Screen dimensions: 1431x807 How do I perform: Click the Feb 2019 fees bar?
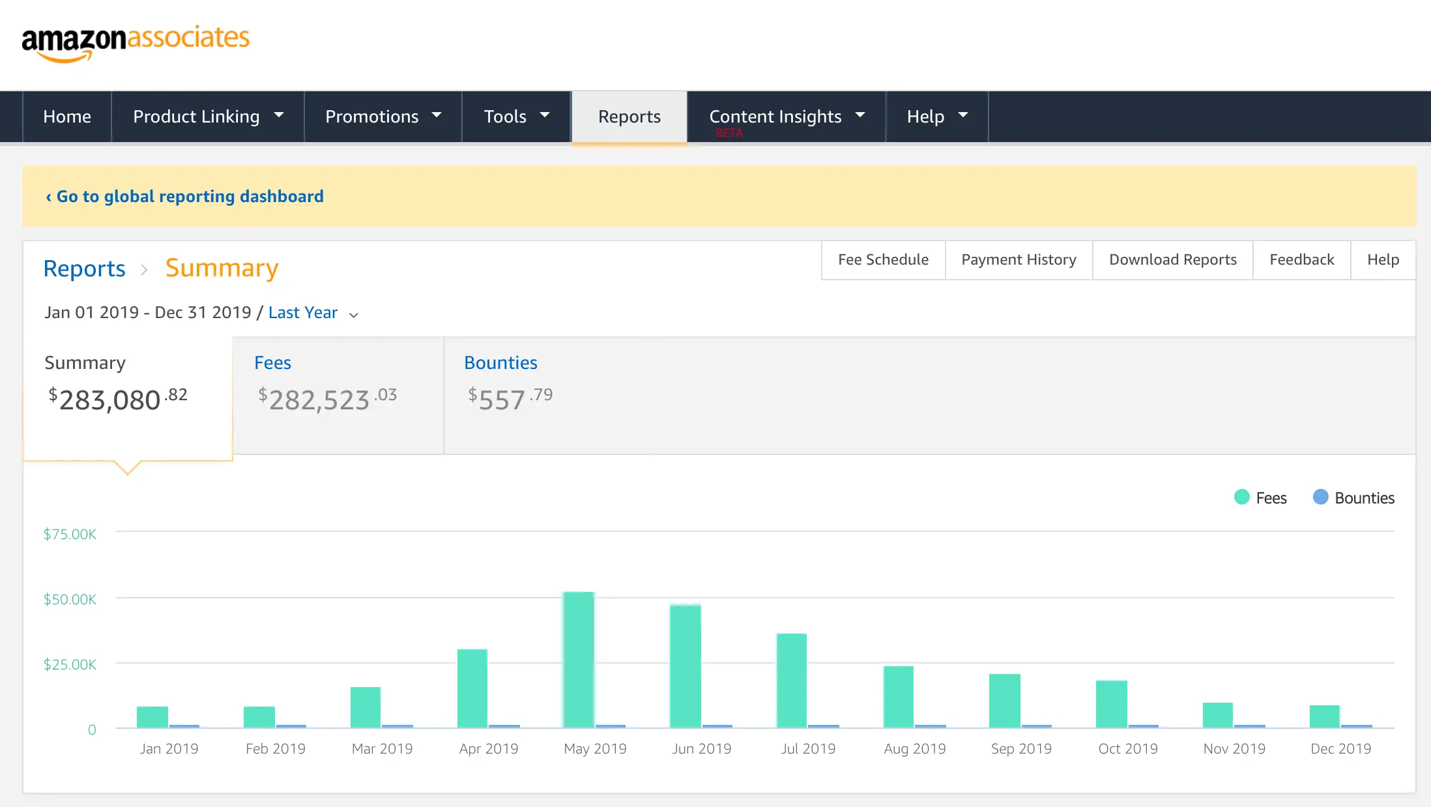coord(259,717)
